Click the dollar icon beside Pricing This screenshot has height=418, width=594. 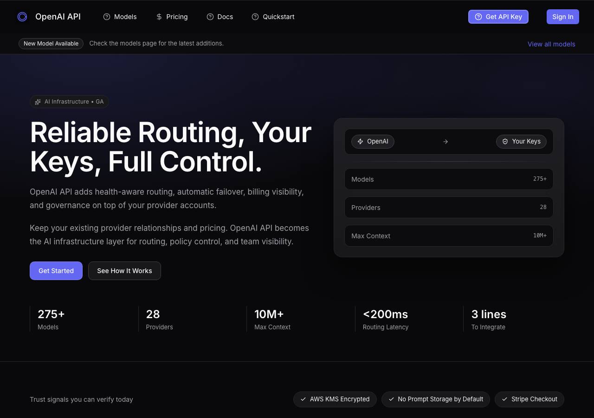(x=159, y=17)
